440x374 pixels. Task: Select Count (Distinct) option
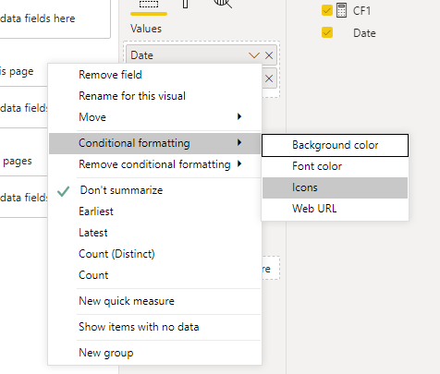154,254
